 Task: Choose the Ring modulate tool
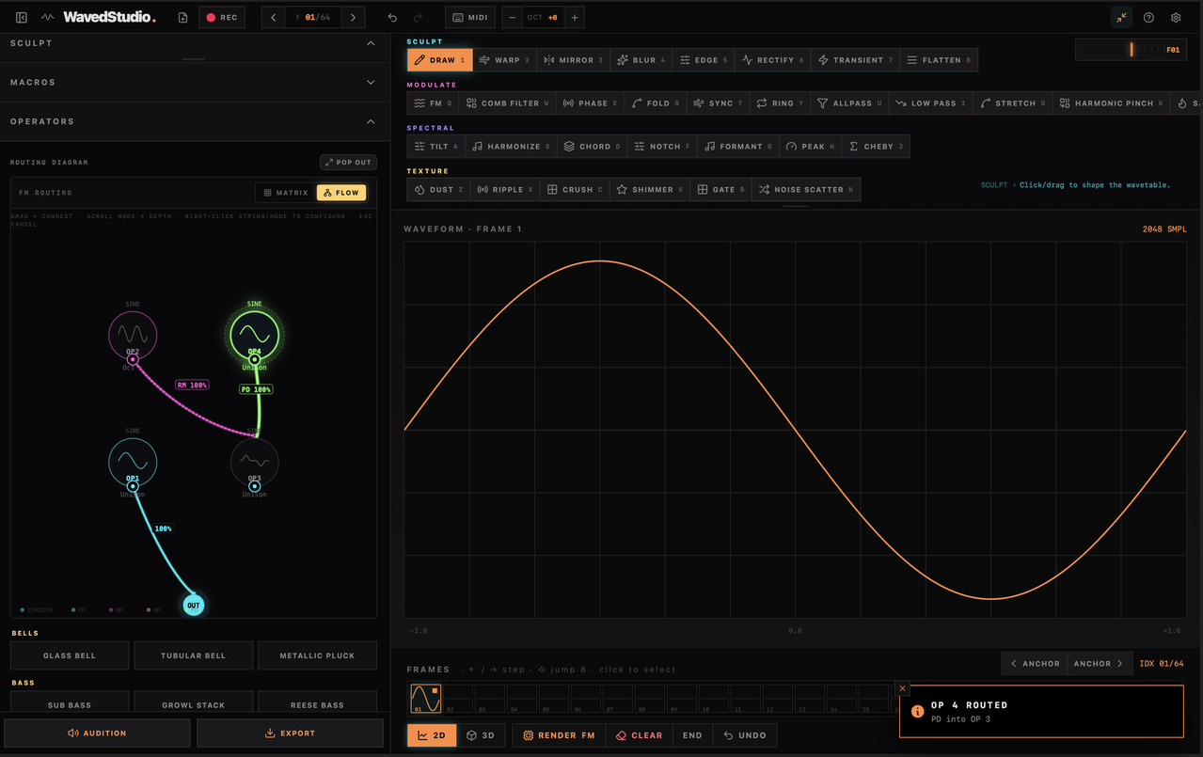pyautogui.click(x=780, y=103)
